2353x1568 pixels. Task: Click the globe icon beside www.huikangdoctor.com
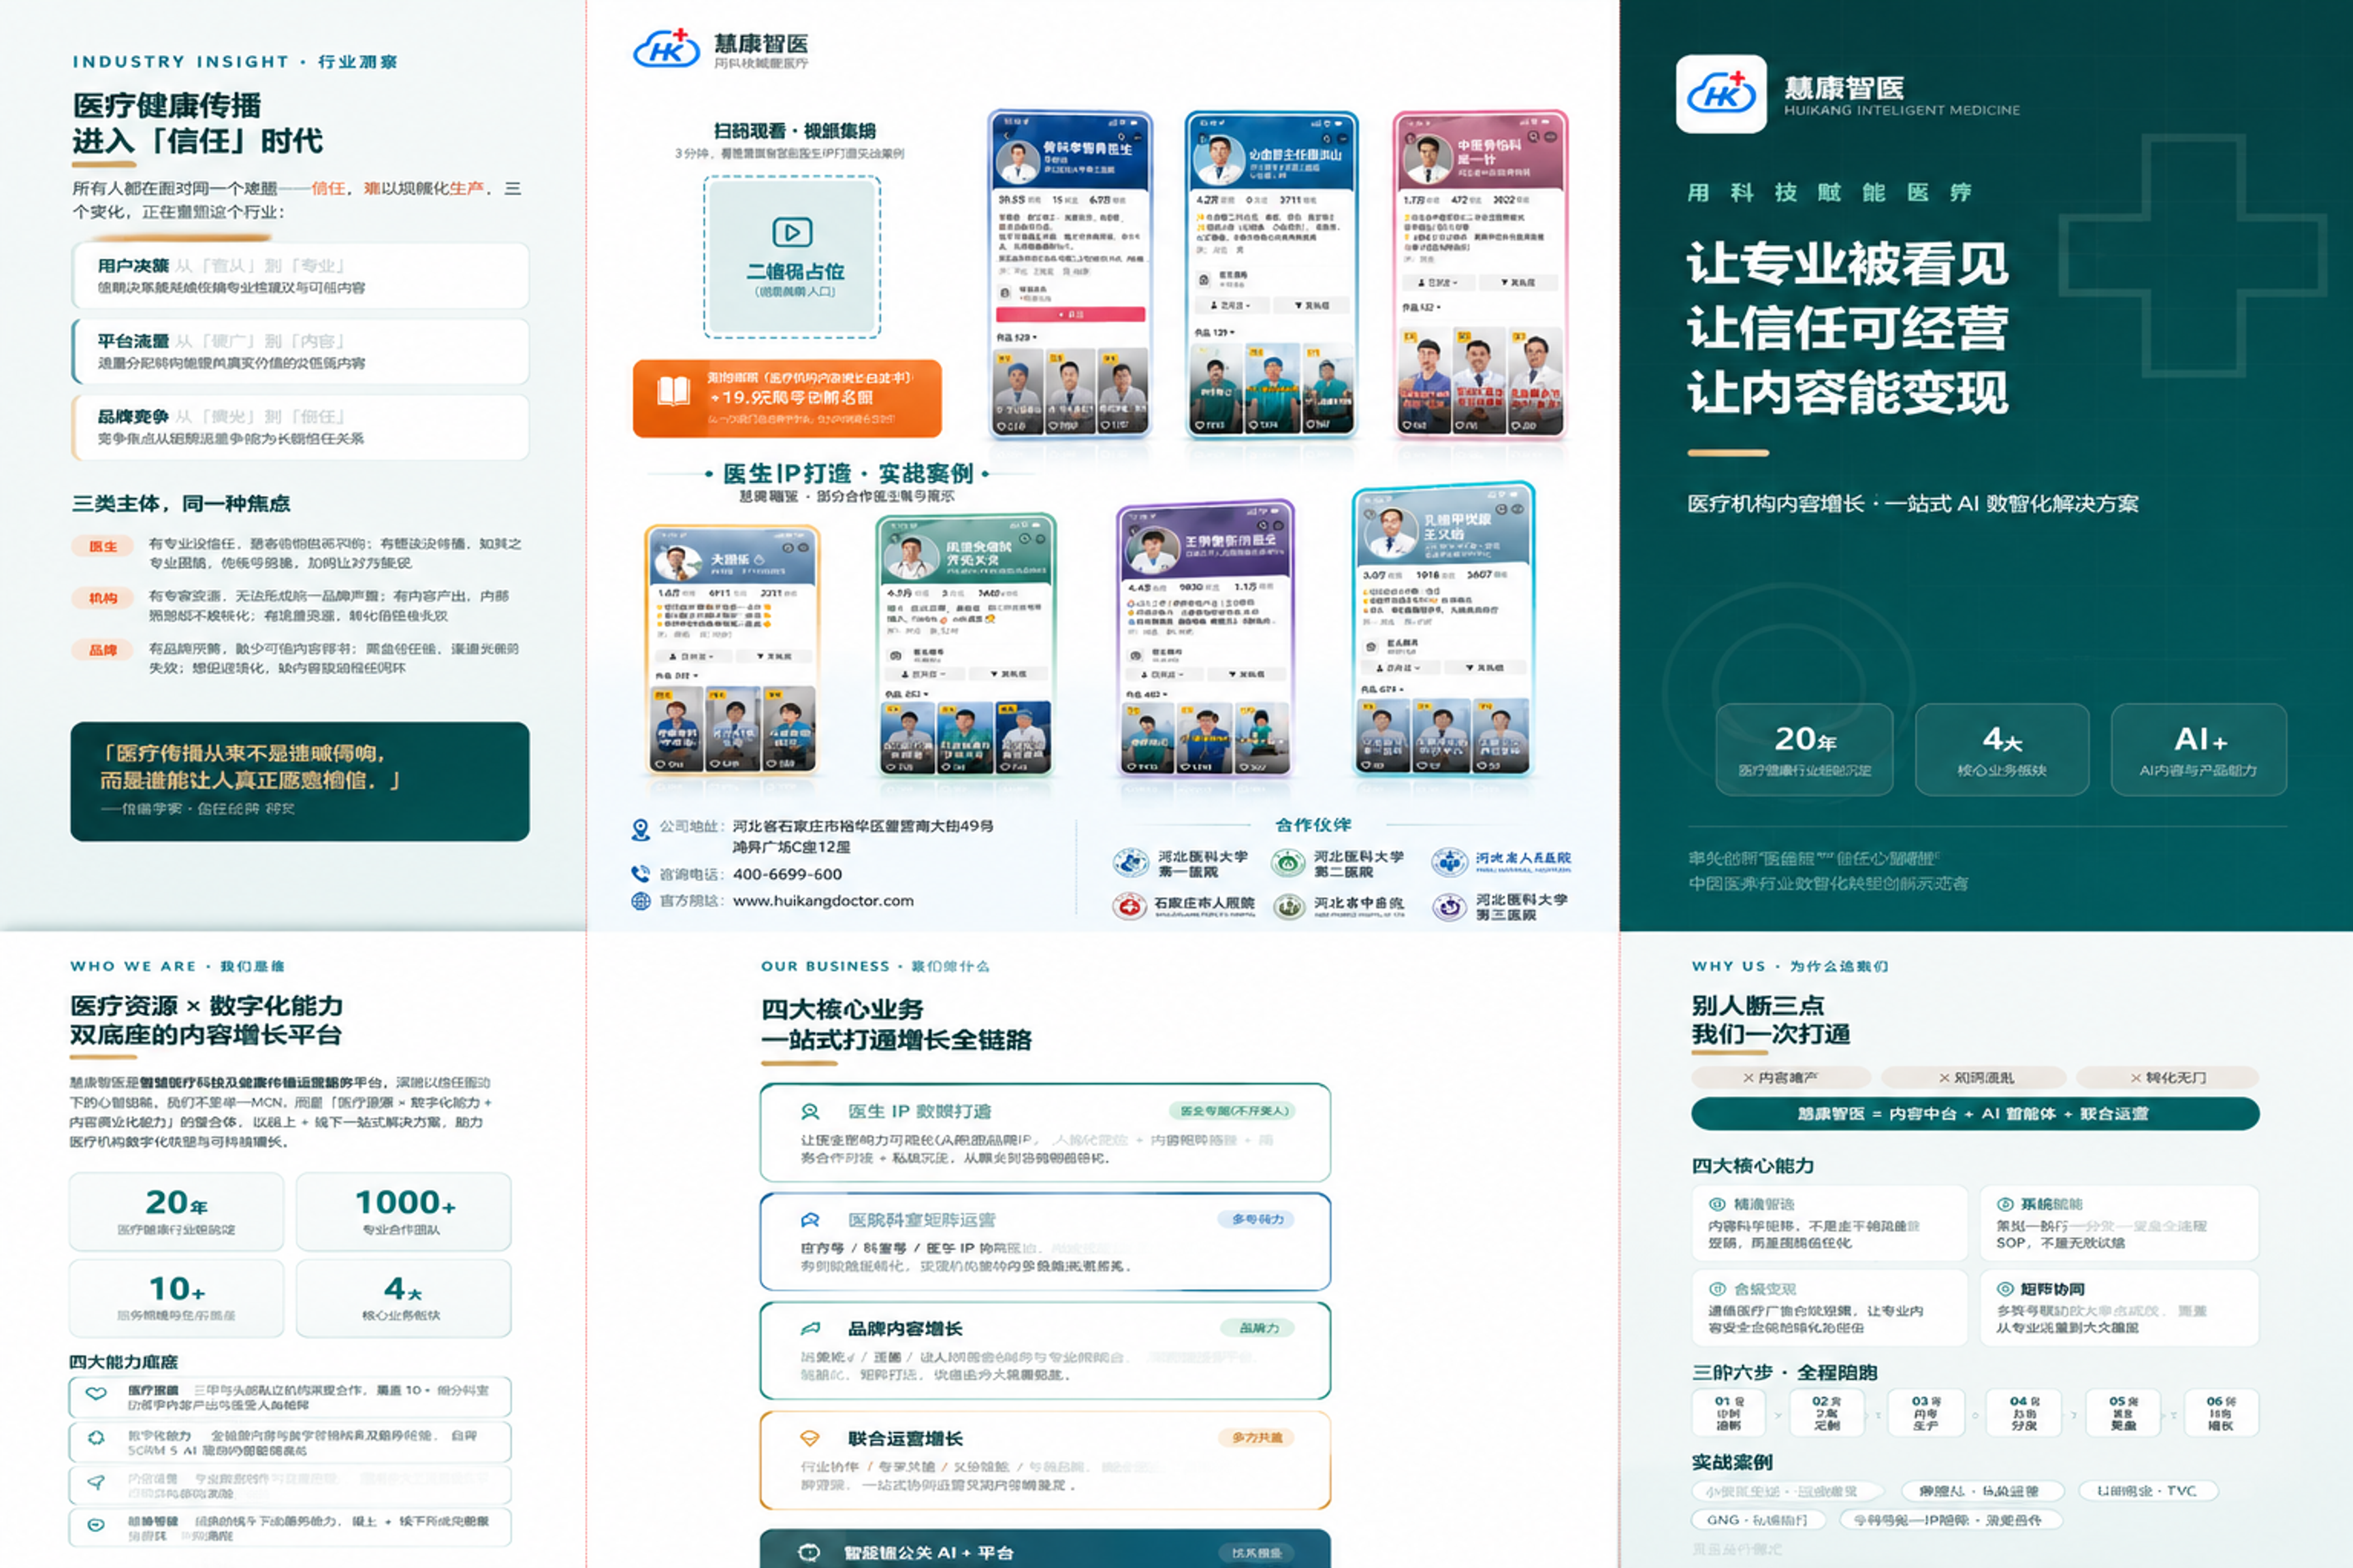pos(640,901)
